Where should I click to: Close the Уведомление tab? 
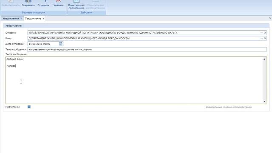[x=43, y=18]
